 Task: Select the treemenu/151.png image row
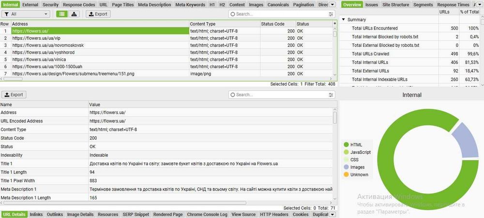pyautogui.click(x=166, y=73)
